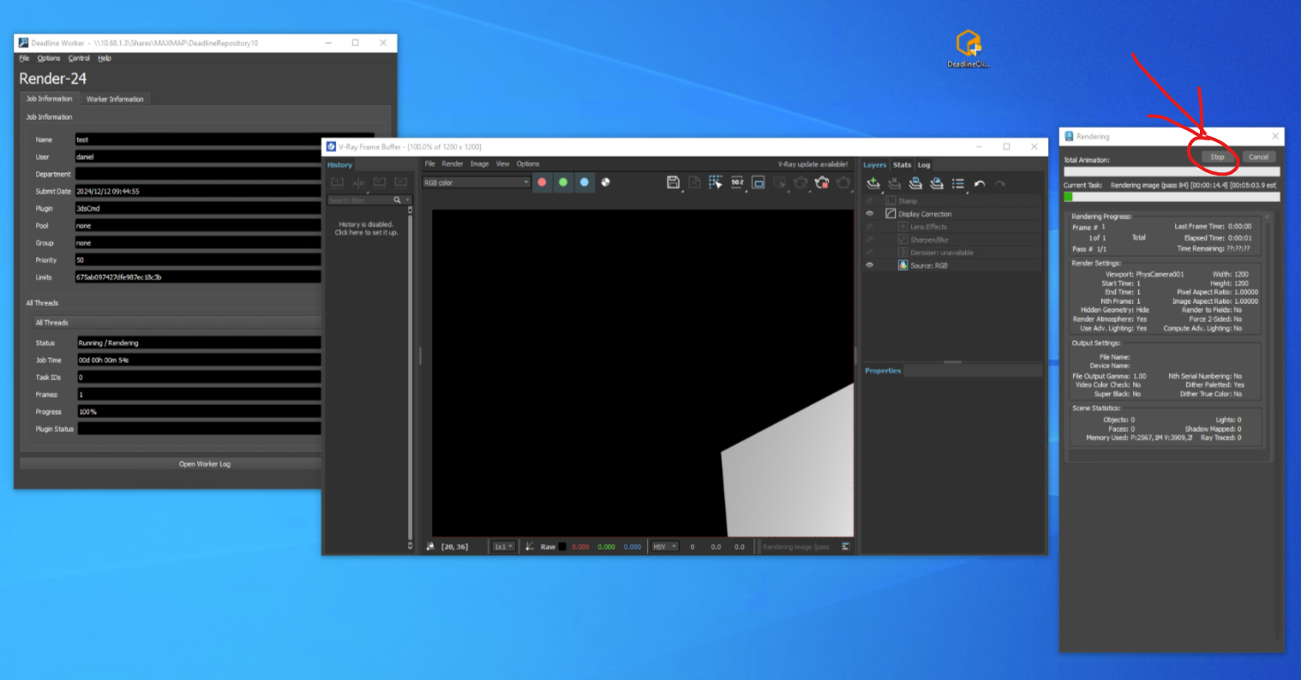Select the Source: RGB layer row
Viewport: 1301px width, 680px height.
(951, 265)
